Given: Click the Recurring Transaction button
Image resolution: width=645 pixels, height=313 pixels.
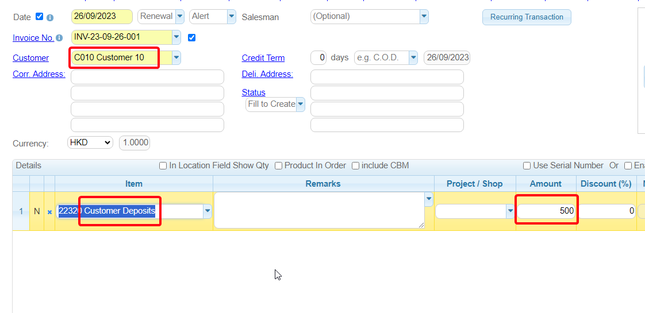Looking at the screenshot, I should click(x=527, y=17).
